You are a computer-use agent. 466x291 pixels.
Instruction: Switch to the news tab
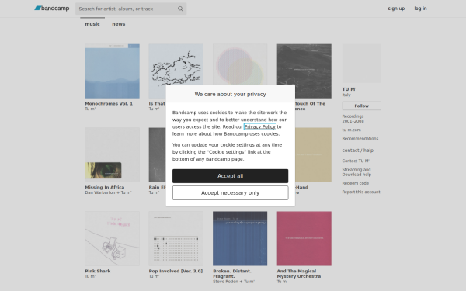pyautogui.click(x=119, y=24)
